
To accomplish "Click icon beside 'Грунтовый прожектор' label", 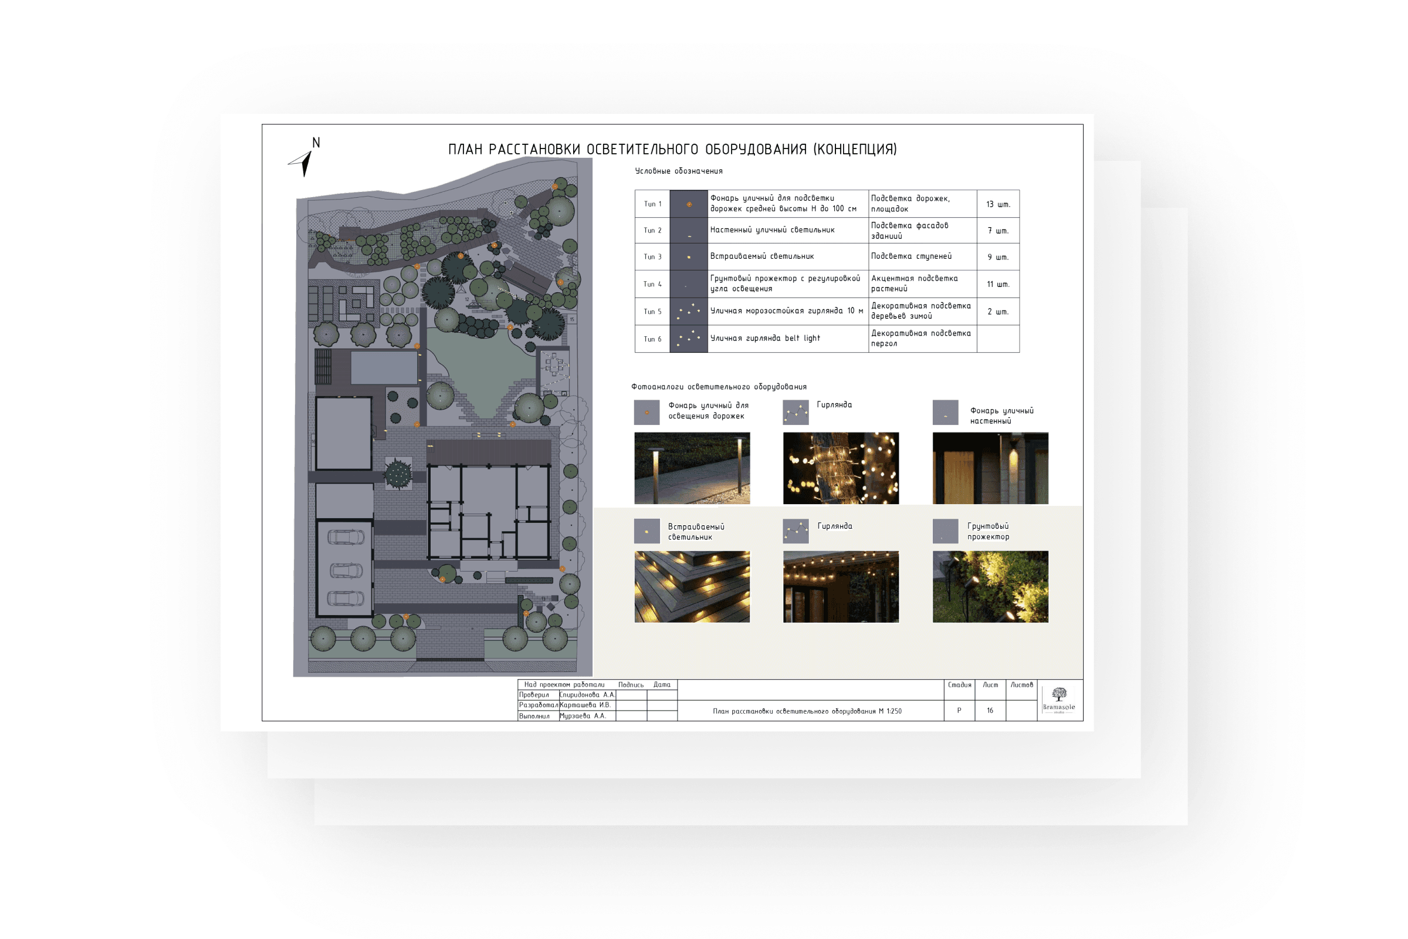I will coord(945,531).
